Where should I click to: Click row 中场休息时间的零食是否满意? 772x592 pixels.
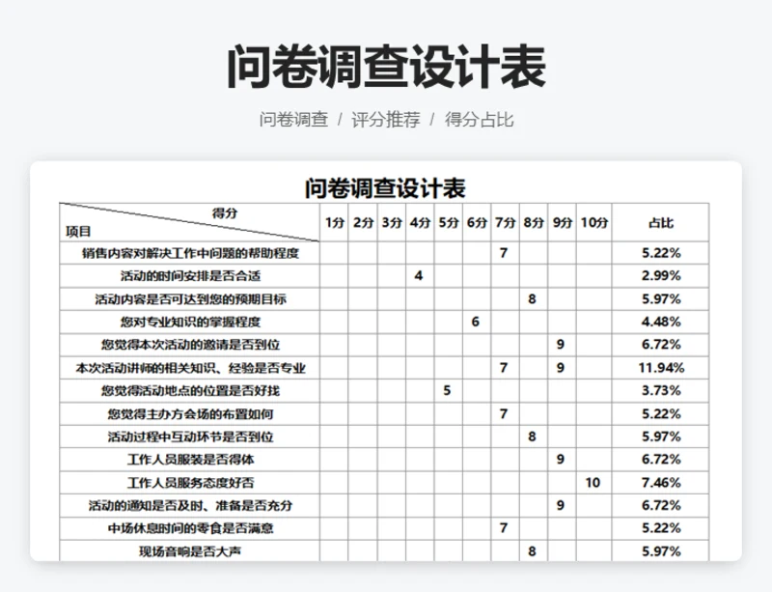click(384, 528)
